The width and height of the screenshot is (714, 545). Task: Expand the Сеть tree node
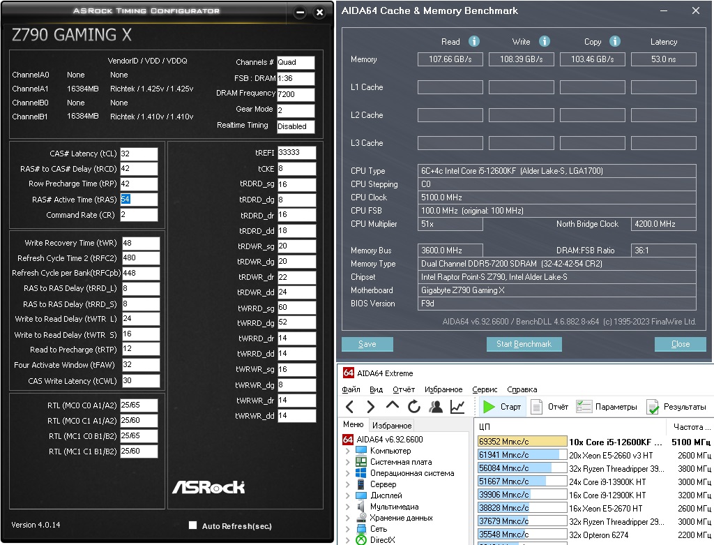coord(348,528)
